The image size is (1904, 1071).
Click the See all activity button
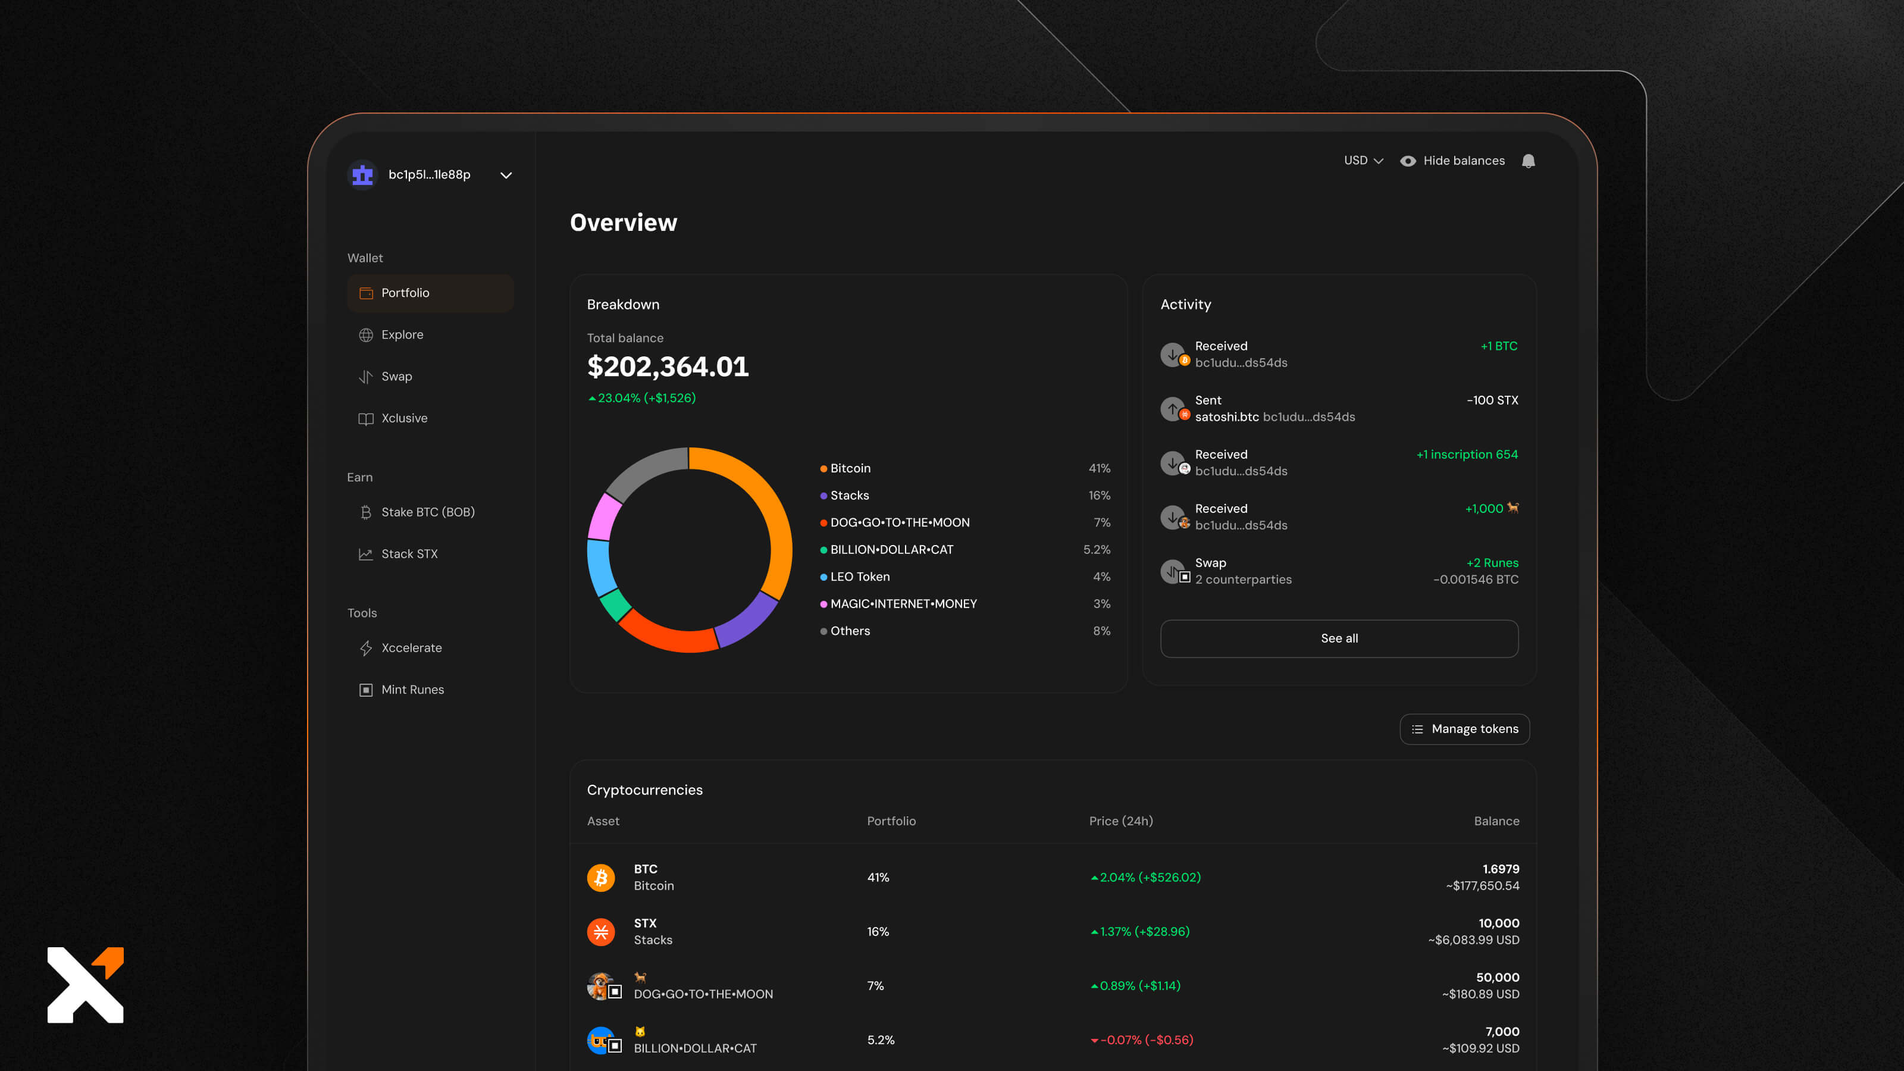click(x=1339, y=638)
